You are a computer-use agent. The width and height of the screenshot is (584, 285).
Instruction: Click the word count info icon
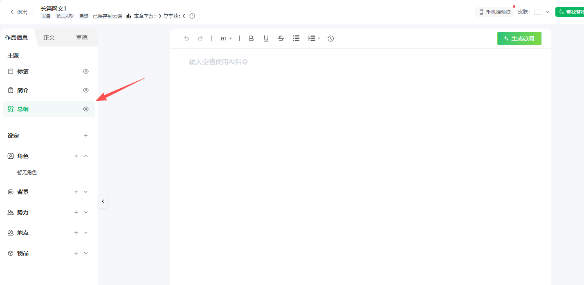click(192, 16)
